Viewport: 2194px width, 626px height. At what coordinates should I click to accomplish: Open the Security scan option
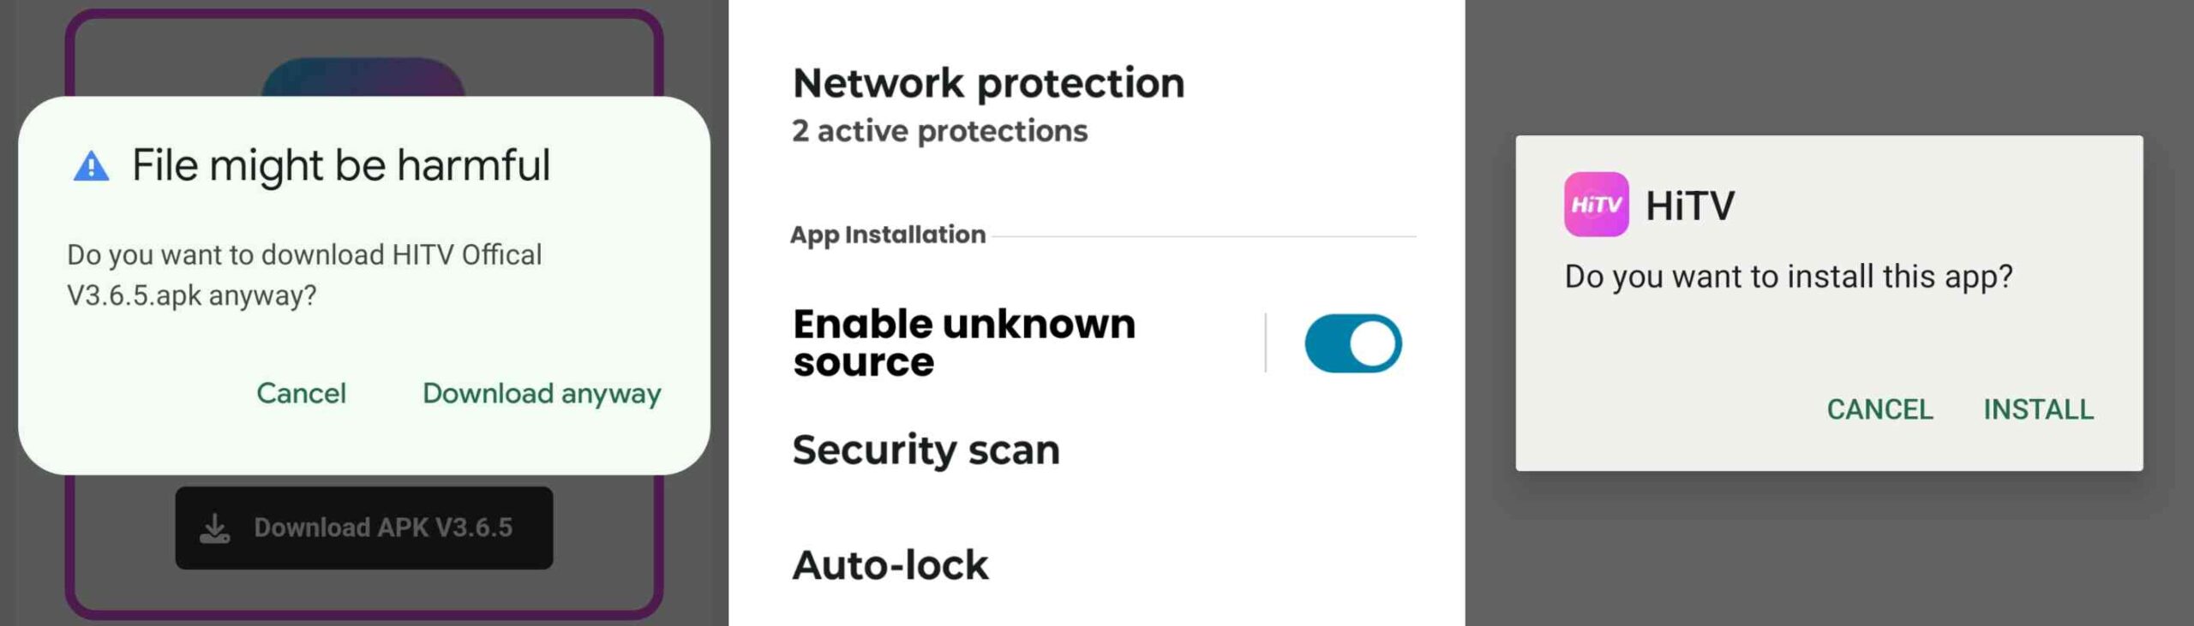coord(926,450)
